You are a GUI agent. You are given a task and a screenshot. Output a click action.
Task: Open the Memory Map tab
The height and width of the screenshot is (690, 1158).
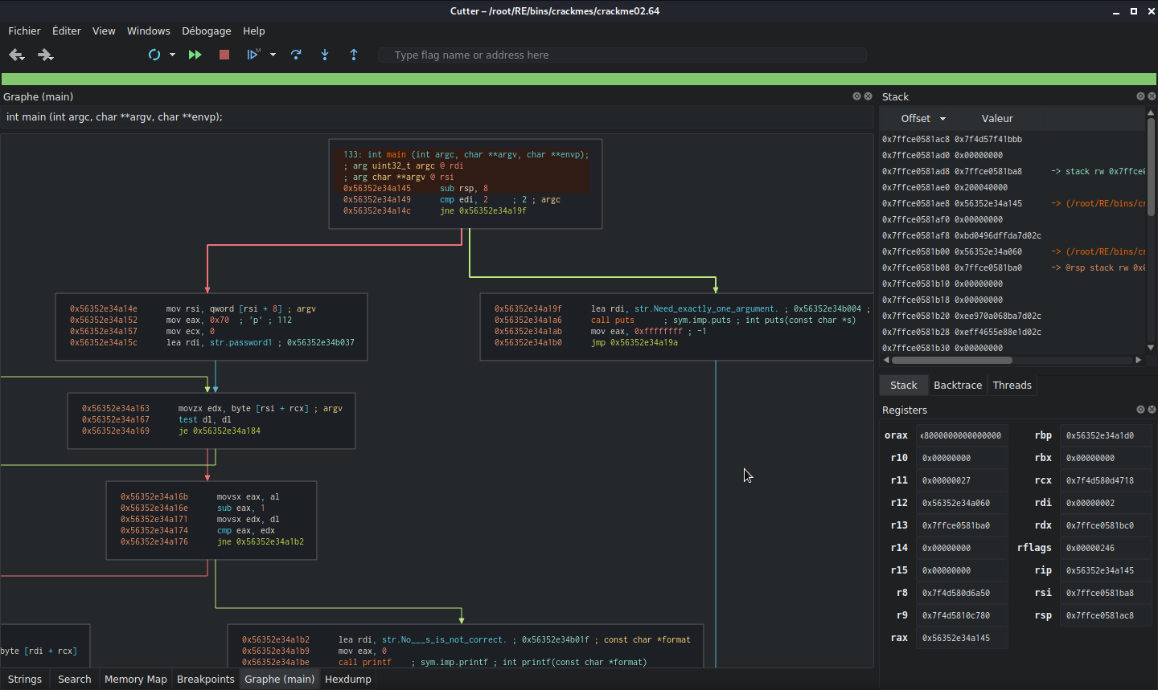(136, 679)
